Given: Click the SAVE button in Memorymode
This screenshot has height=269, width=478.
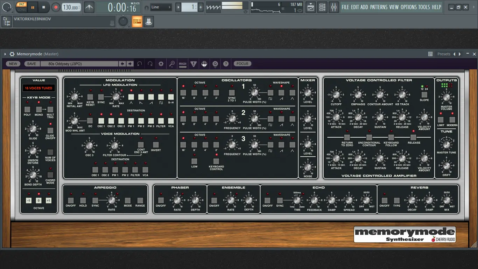Looking at the screenshot, I should tap(31, 63).
